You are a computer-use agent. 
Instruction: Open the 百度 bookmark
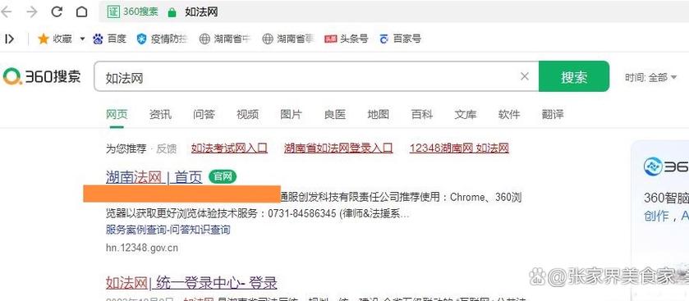click(x=109, y=39)
